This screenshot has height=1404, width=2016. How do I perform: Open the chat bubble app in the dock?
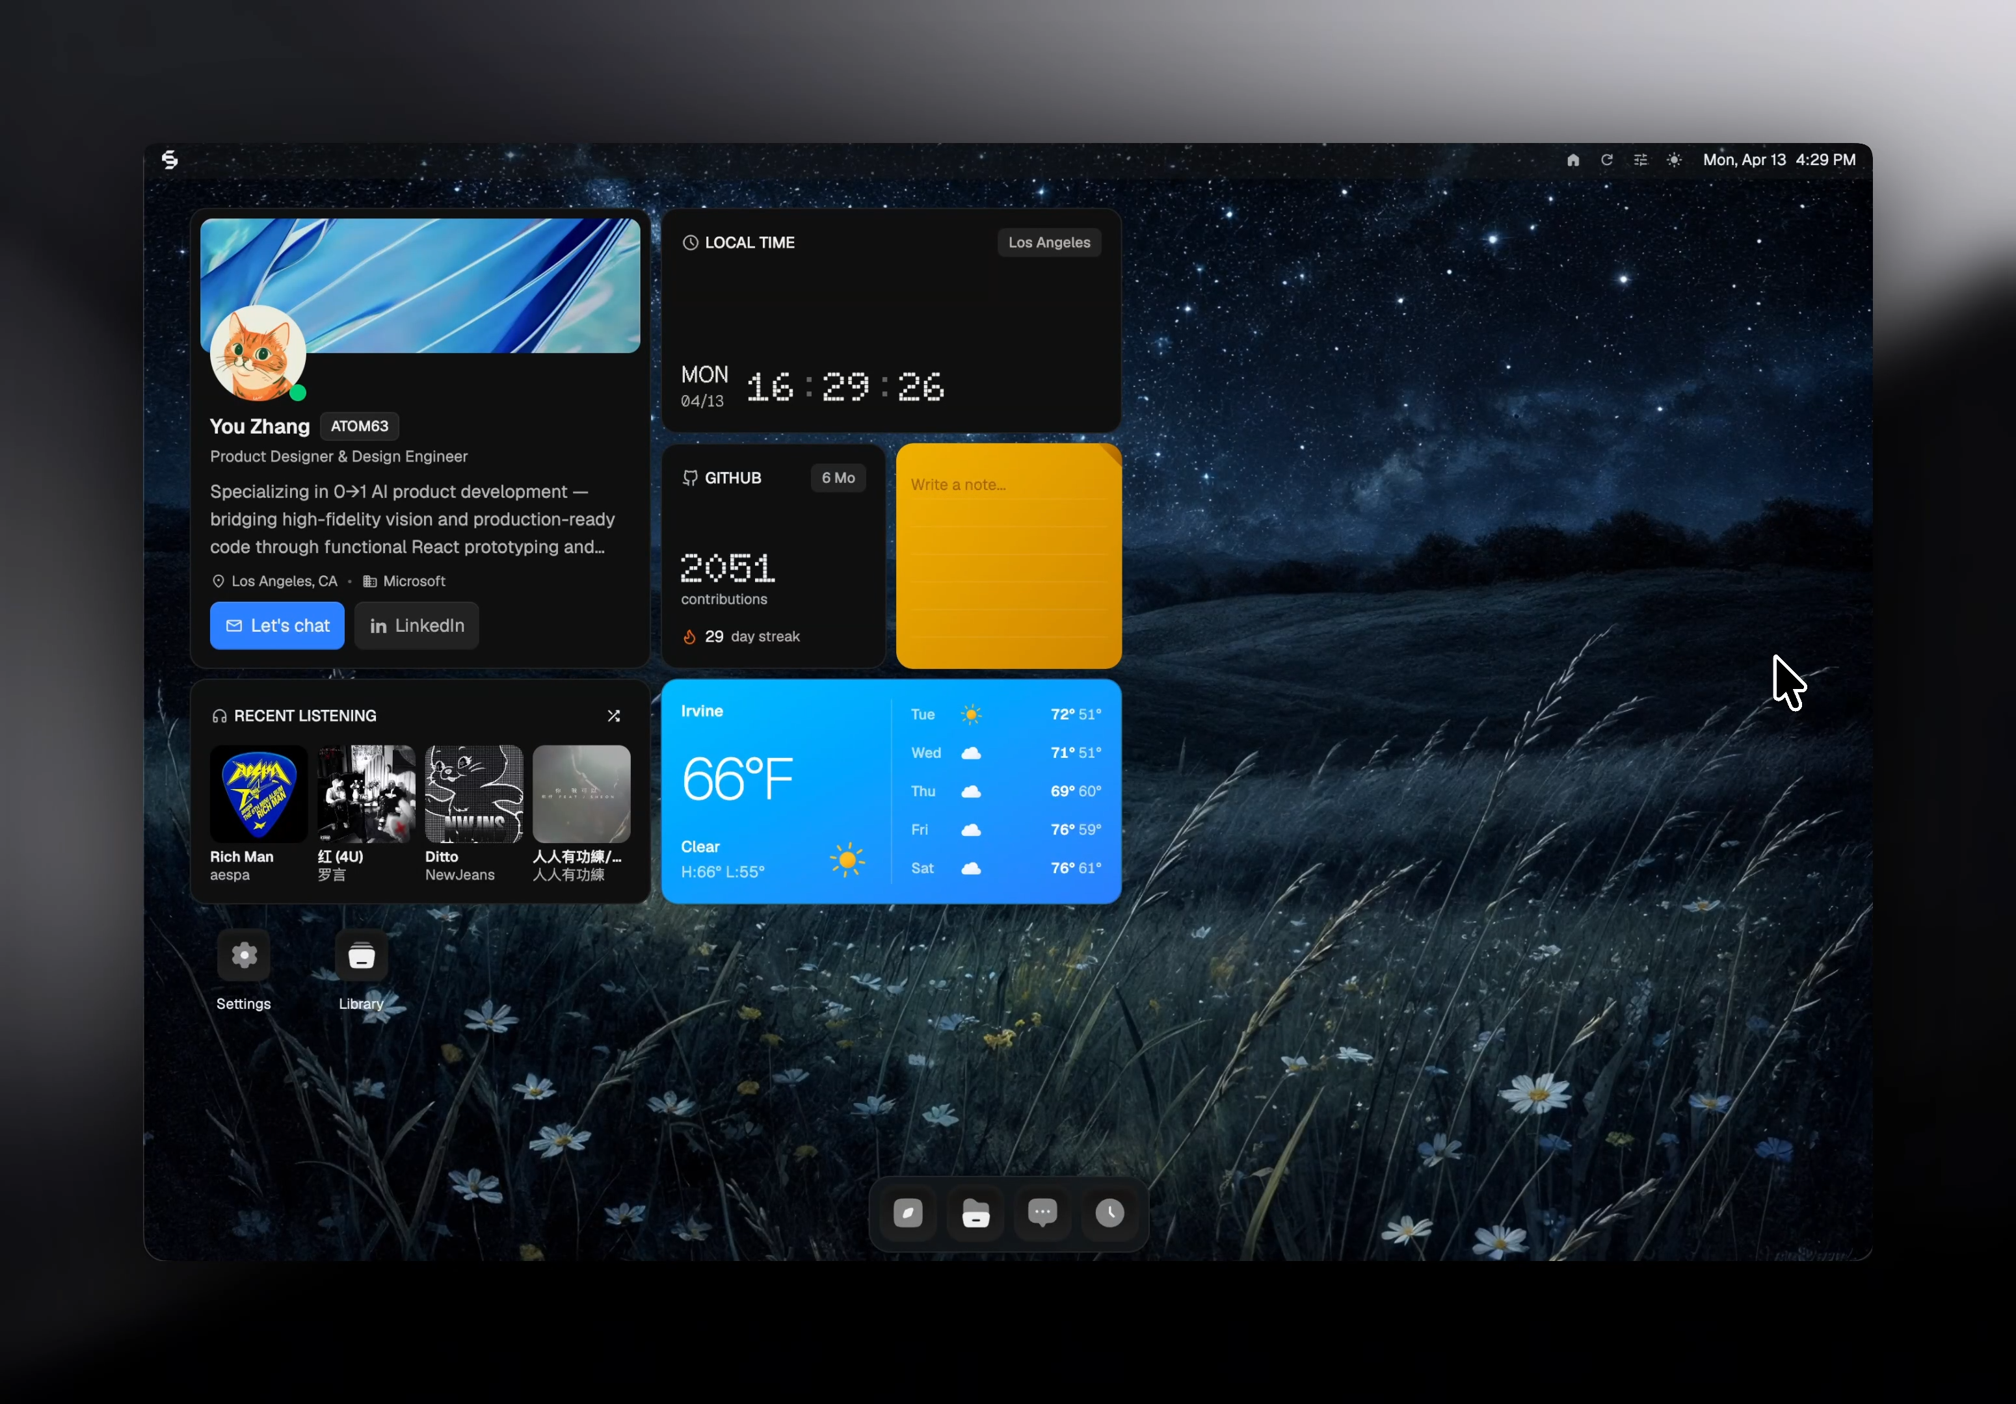(x=1042, y=1214)
